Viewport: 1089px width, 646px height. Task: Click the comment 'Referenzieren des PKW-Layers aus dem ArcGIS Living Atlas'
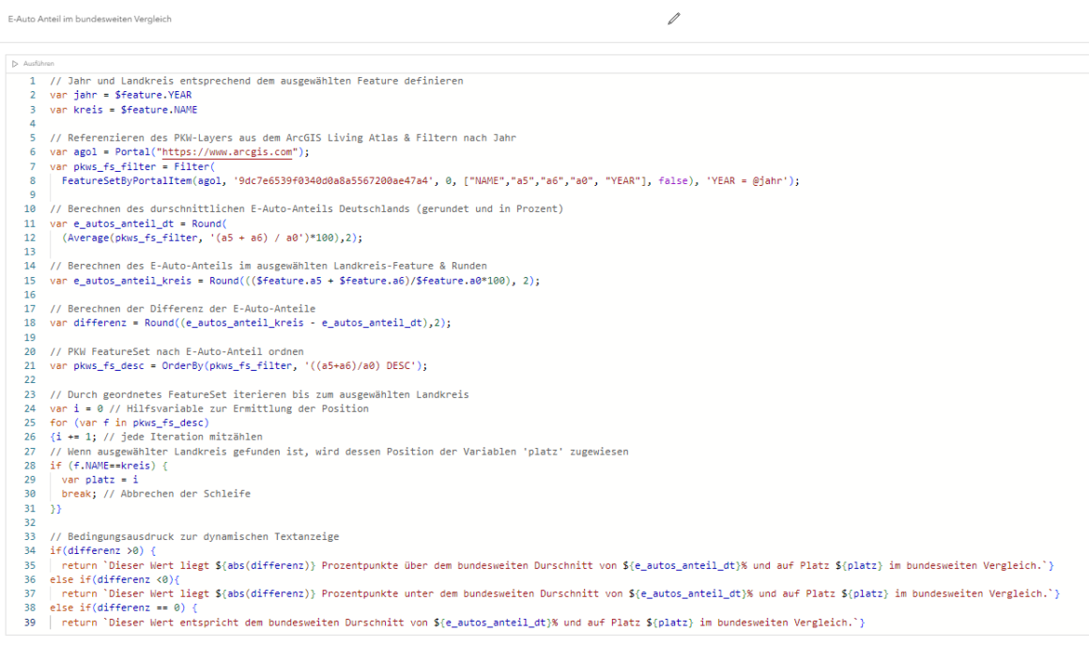(x=236, y=138)
